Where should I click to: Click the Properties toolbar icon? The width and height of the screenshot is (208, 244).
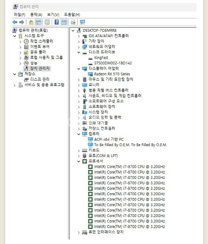point(47,22)
